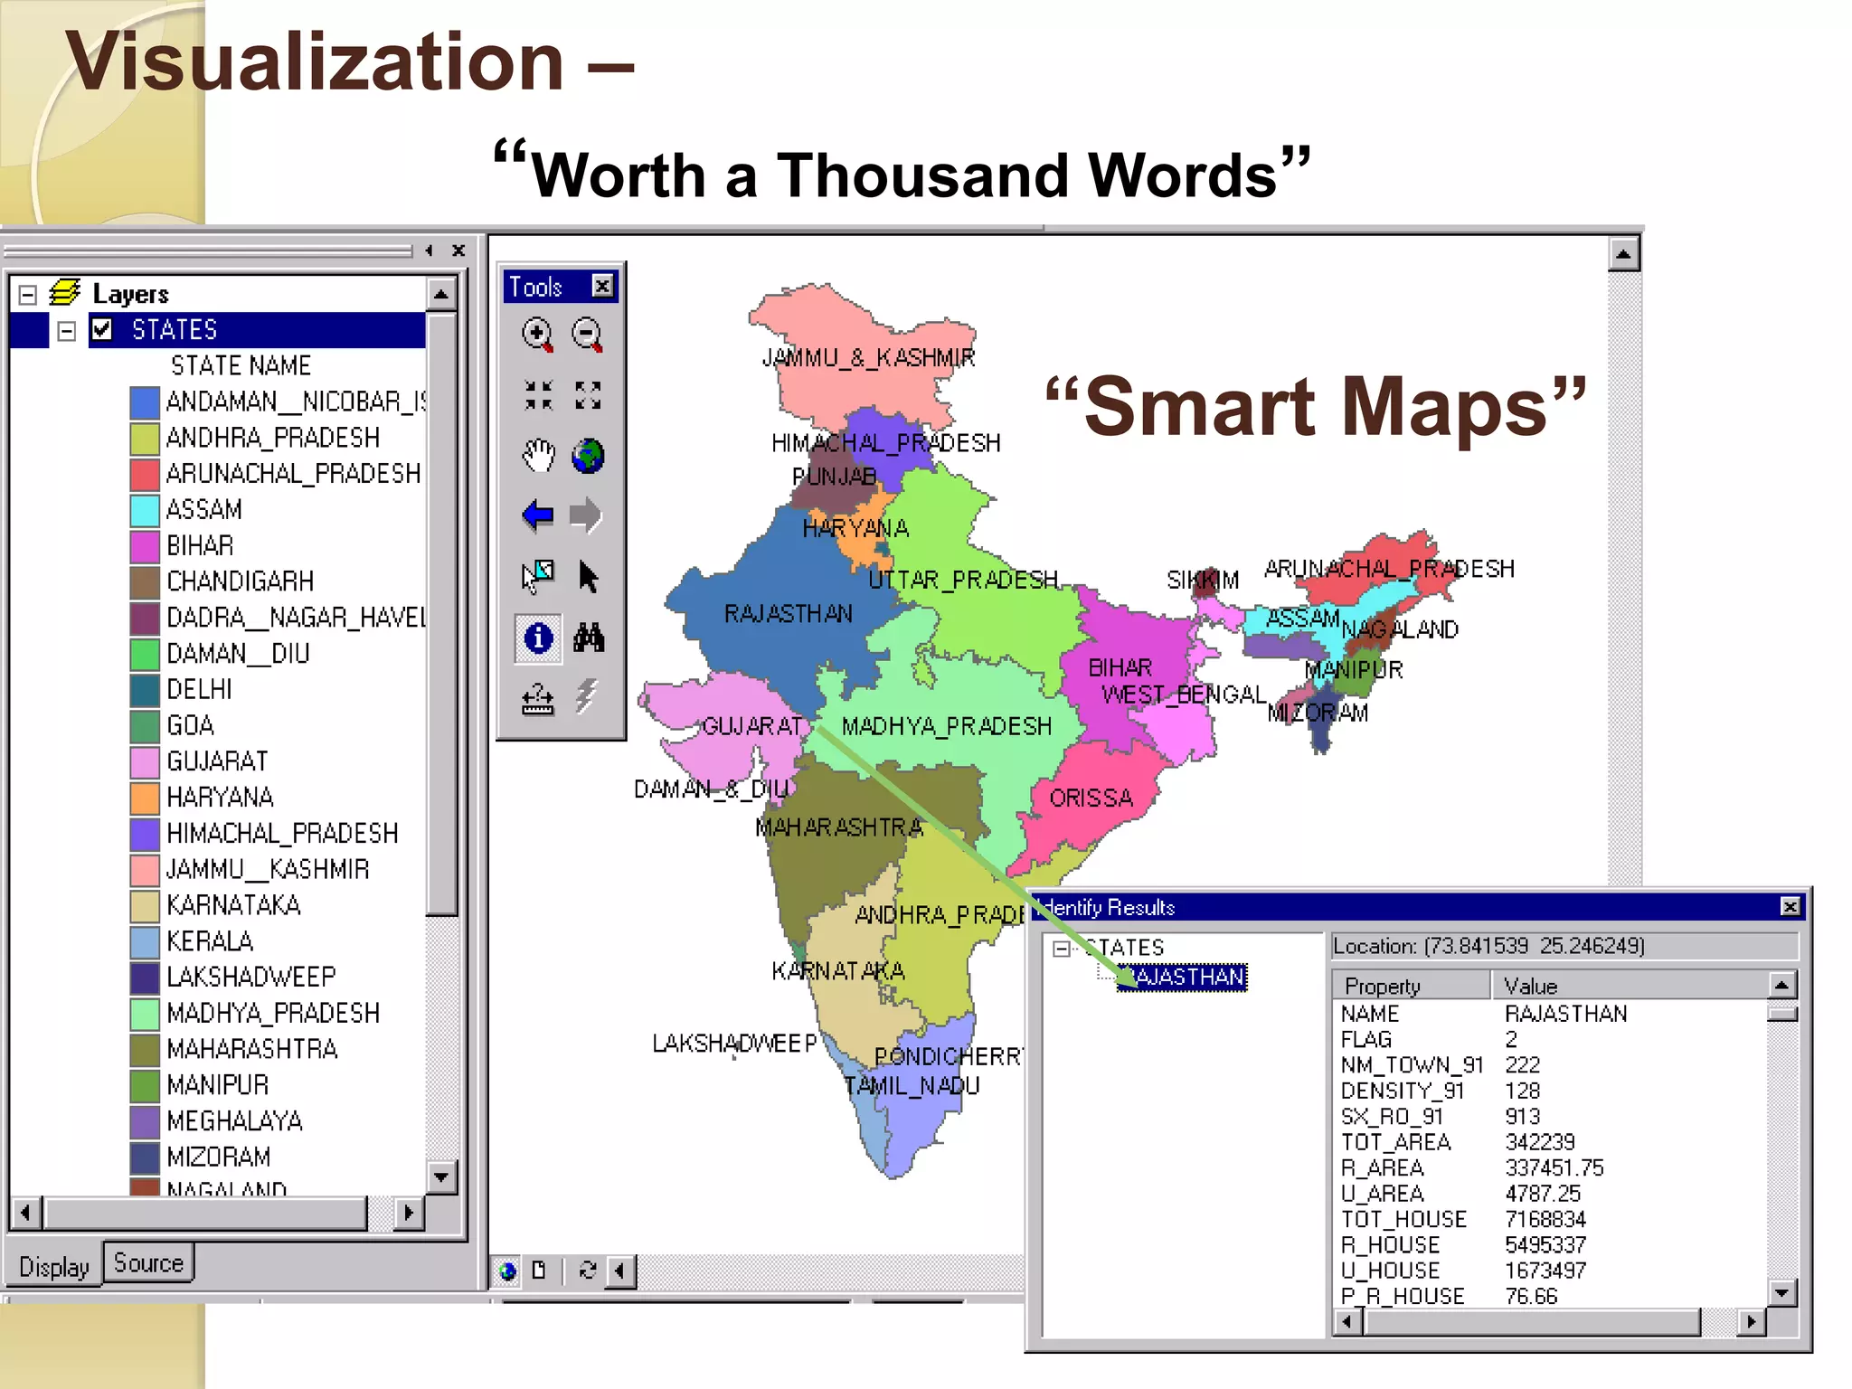The width and height of the screenshot is (1852, 1389).
Task: Click the Property column header
Action: coord(1411,985)
